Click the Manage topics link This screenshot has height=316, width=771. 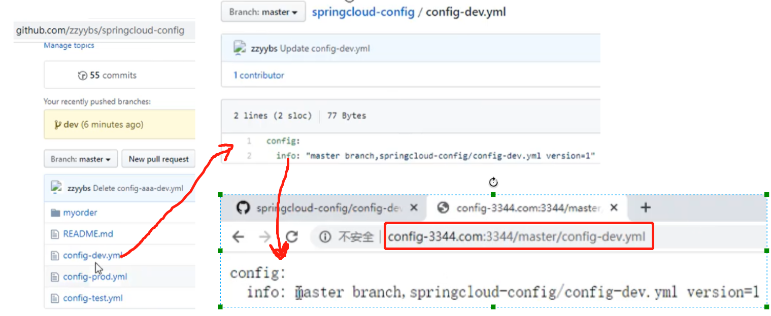tap(69, 45)
